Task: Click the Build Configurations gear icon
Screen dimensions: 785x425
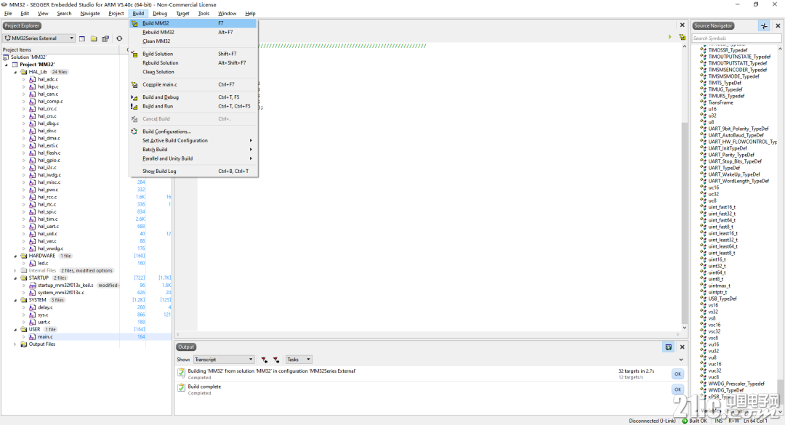Action: point(134,131)
